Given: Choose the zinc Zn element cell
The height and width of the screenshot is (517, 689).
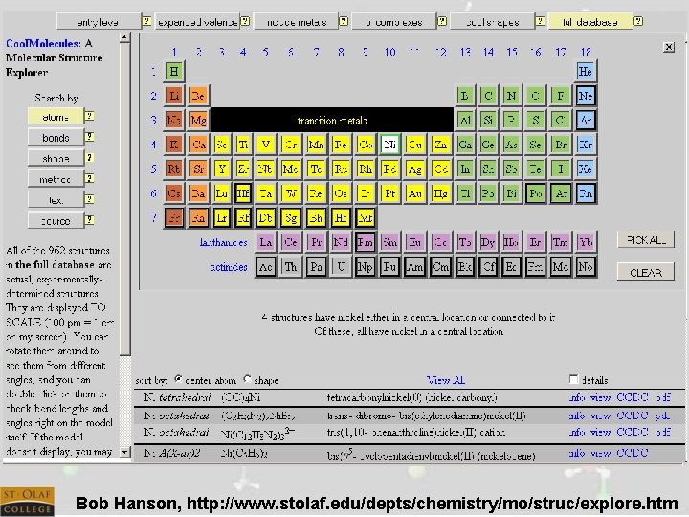Looking at the screenshot, I should 440,145.
